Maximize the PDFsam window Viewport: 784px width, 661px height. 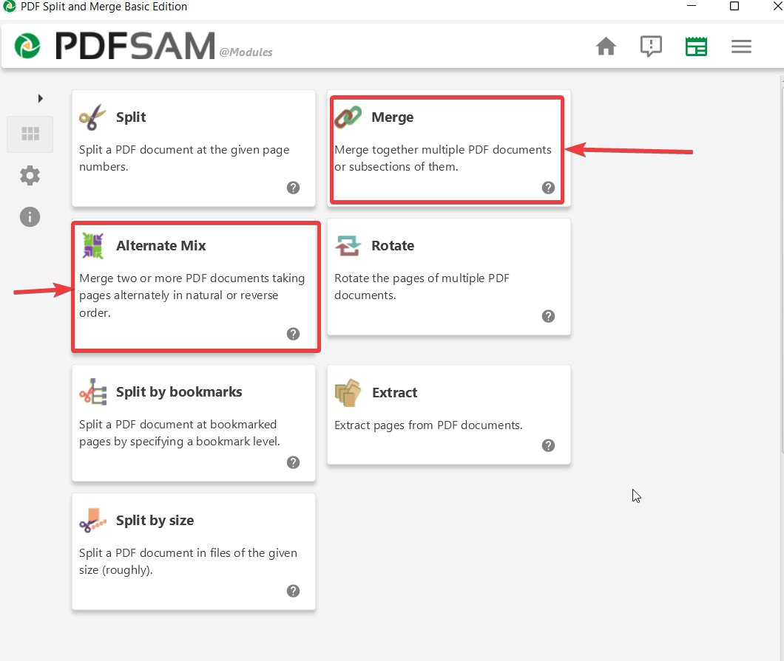[x=734, y=6]
